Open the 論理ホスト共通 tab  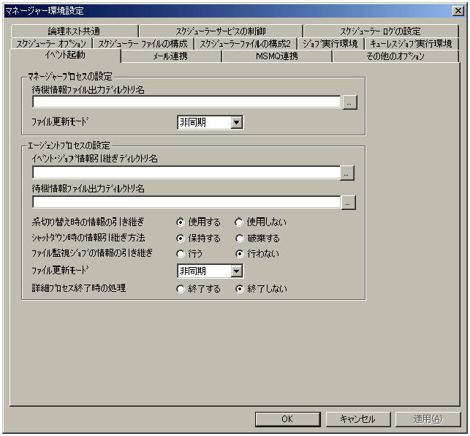point(74,31)
